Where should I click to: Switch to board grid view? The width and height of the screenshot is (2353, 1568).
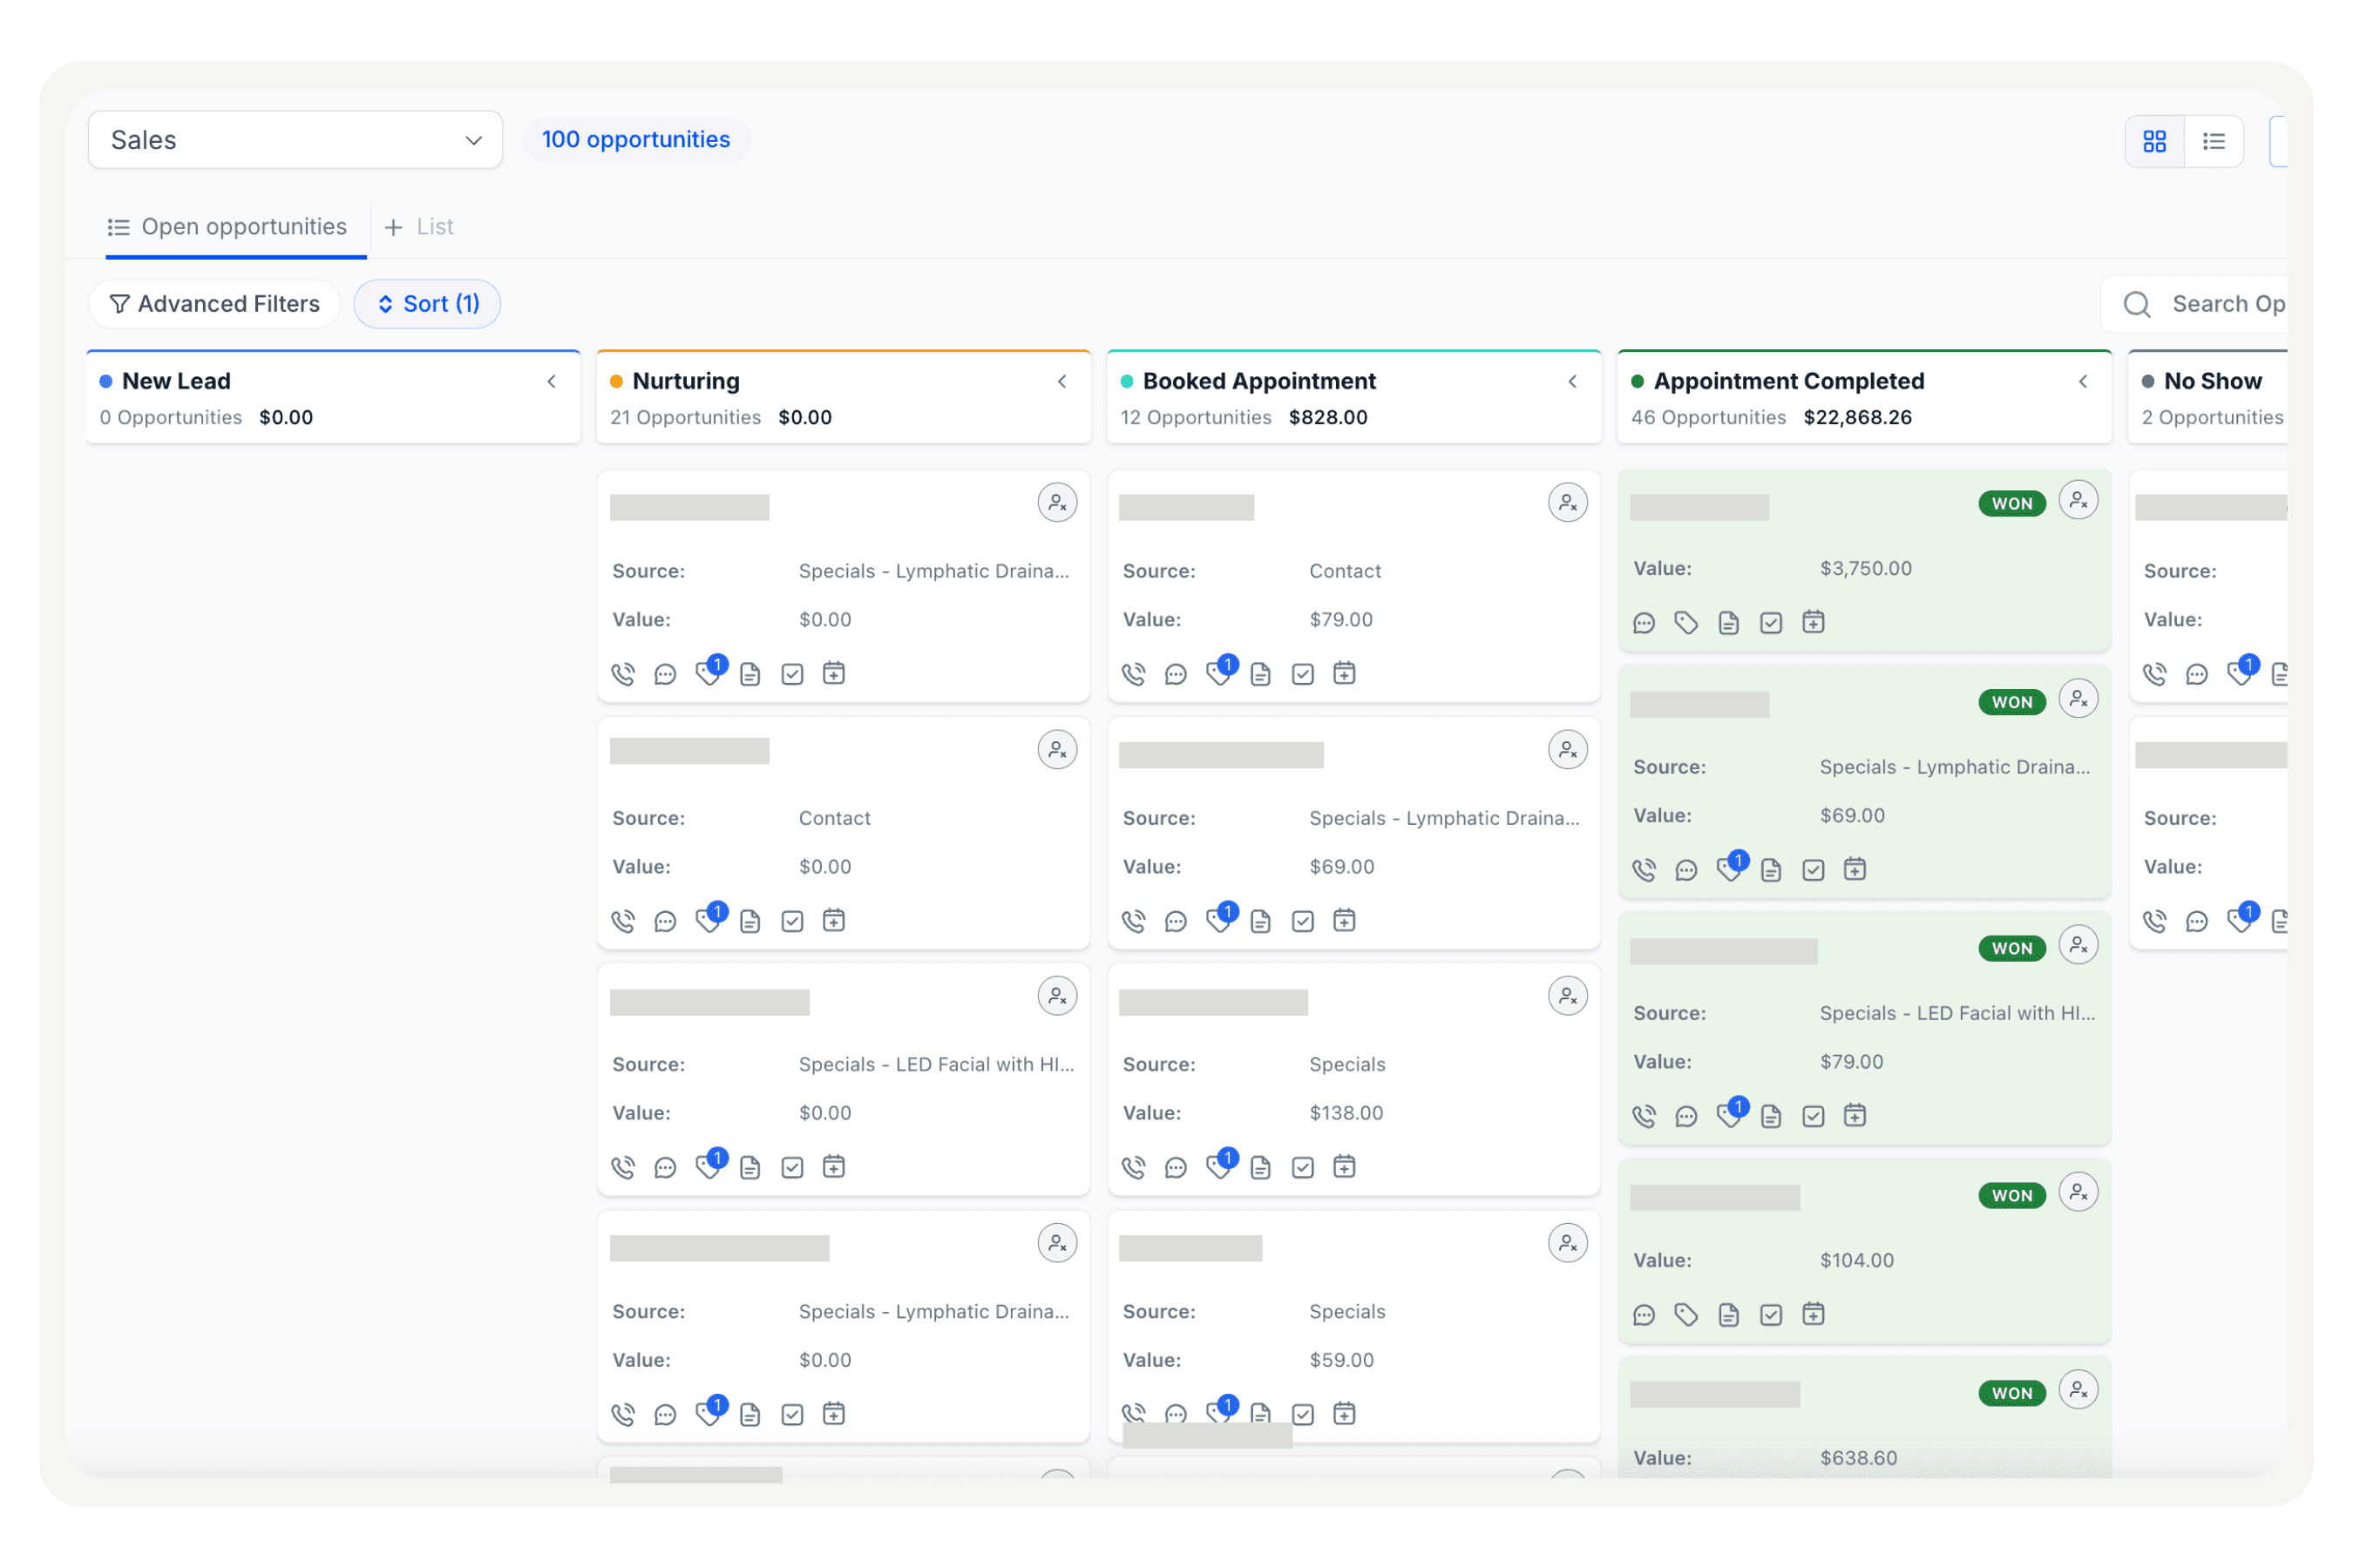[2155, 141]
